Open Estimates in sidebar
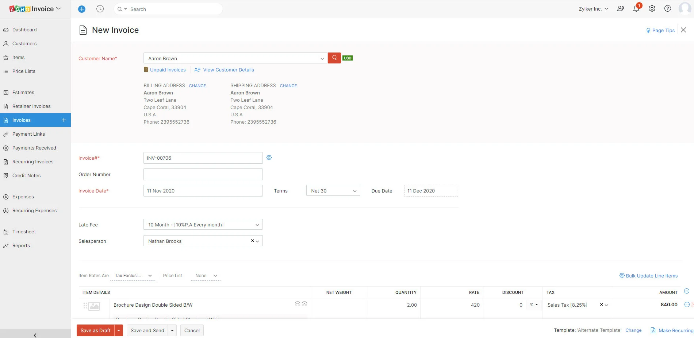 tap(23, 93)
